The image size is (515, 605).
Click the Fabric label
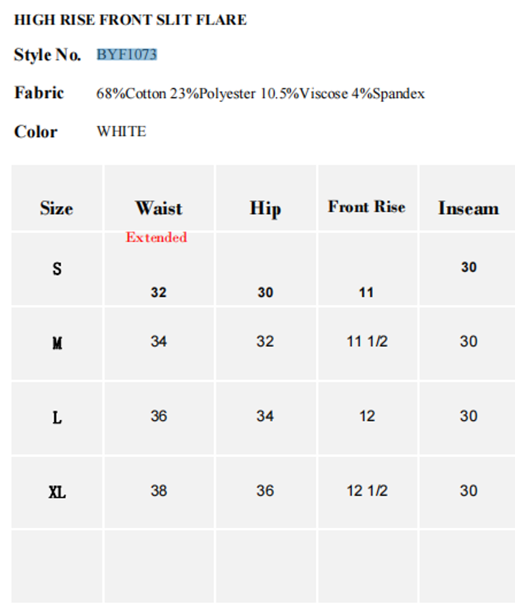point(39,93)
